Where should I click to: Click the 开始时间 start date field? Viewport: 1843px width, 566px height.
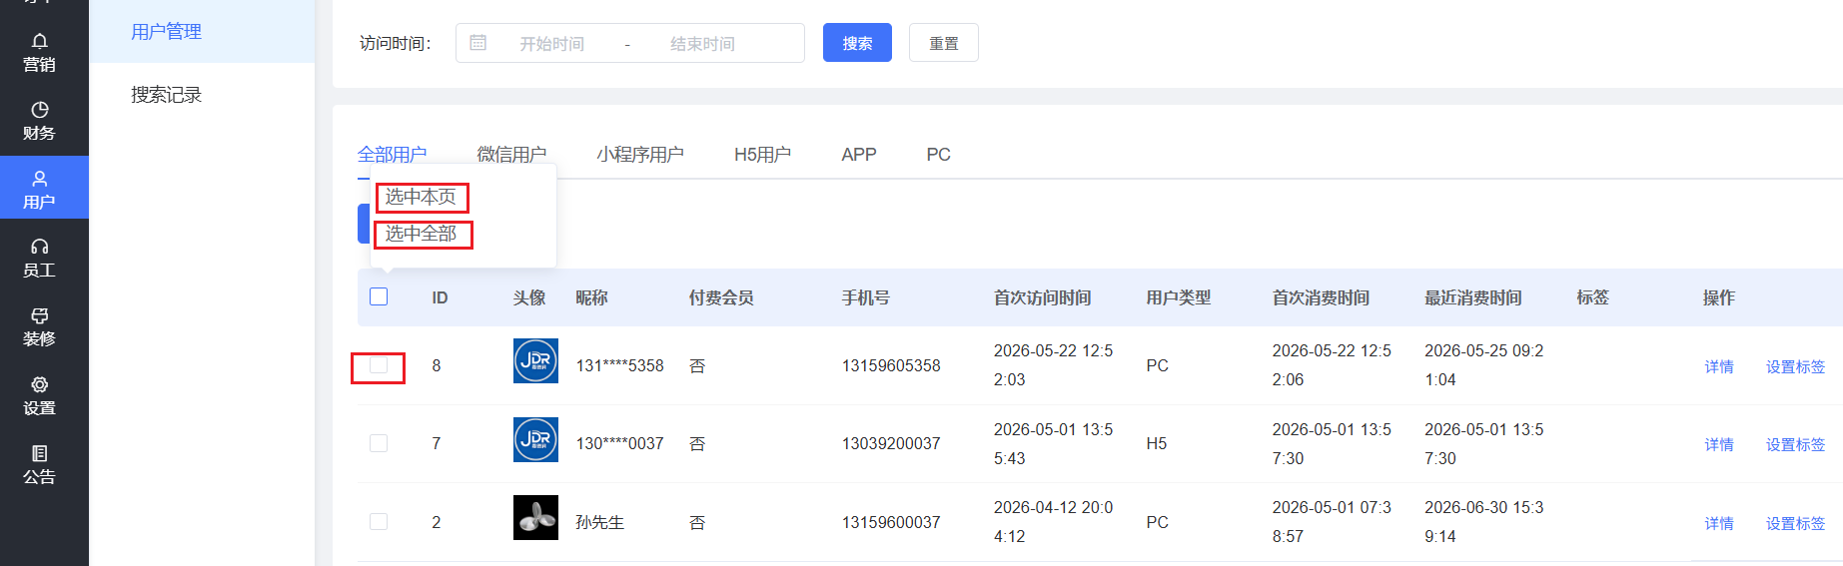pyautogui.click(x=552, y=44)
